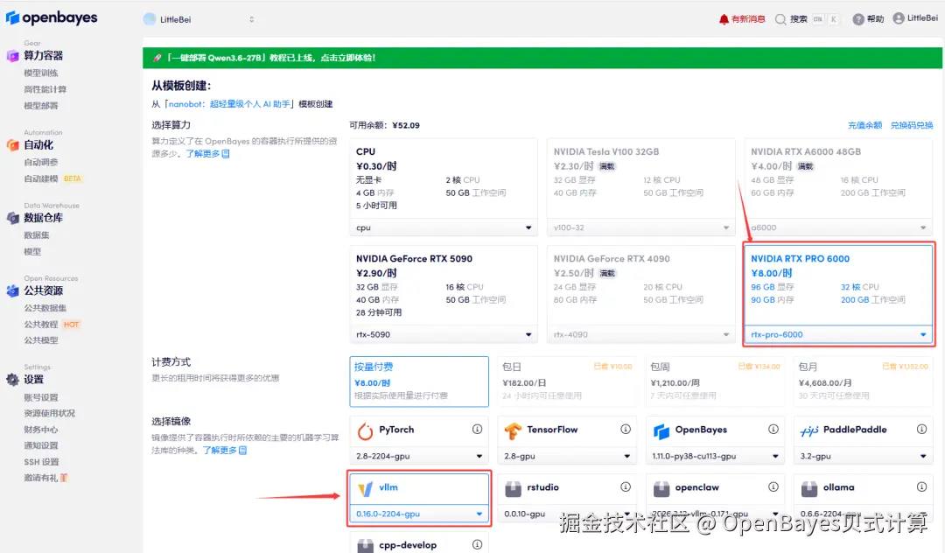Open 高性能计算 in the sidebar
The image size is (945, 553).
click(45, 89)
